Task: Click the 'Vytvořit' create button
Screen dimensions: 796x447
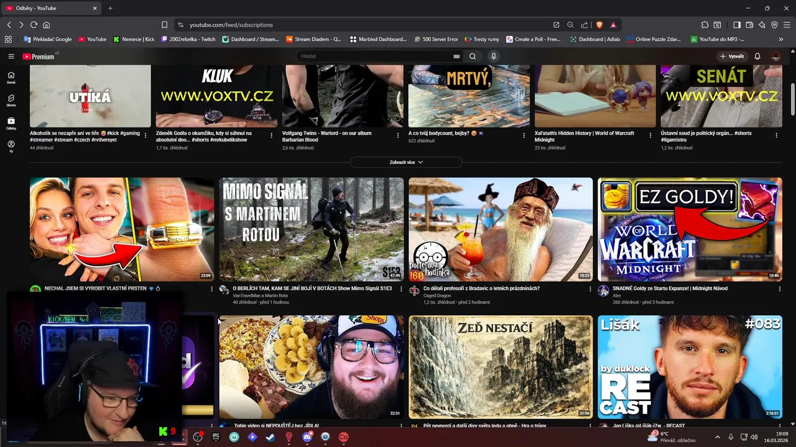Action: pos(731,56)
